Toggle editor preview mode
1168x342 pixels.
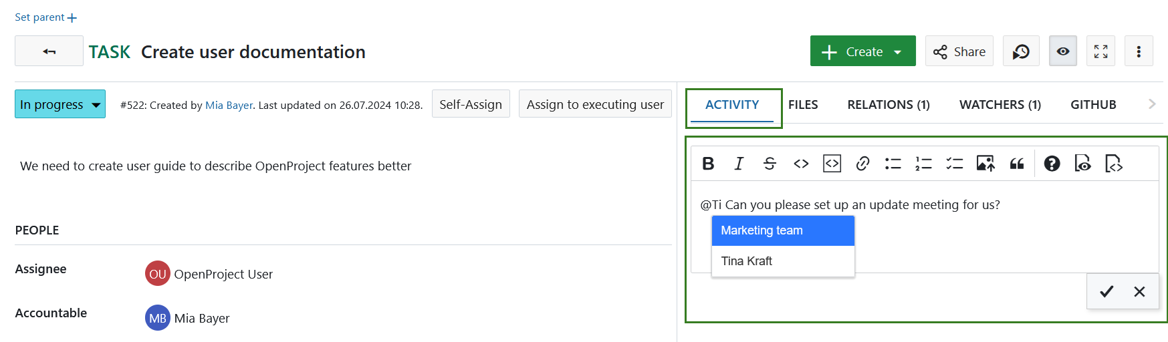[x=1082, y=164]
